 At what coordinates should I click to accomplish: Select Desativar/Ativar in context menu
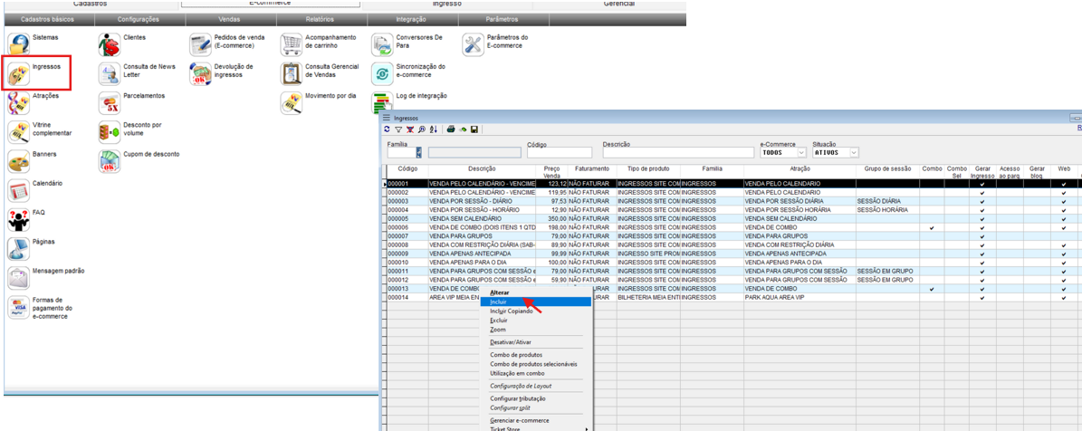(x=511, y=342)
